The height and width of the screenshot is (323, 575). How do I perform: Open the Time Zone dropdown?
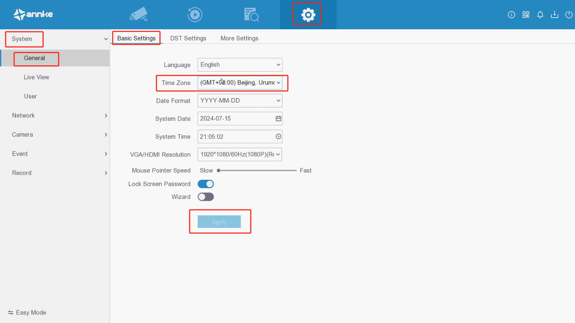coord(240,83)
